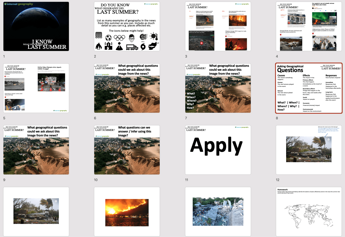Click slide number label 11
The width and height of the screenshot is (345, 237).
(187, 180)
